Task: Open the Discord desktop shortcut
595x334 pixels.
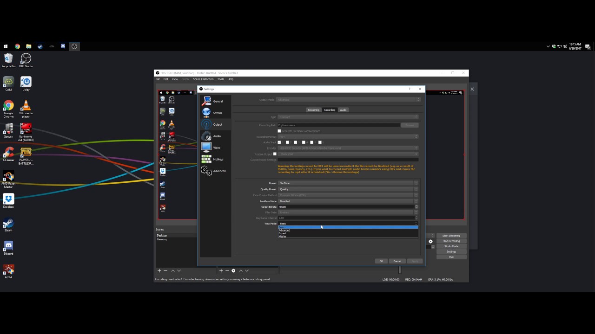Action: (x=8, y=248)
